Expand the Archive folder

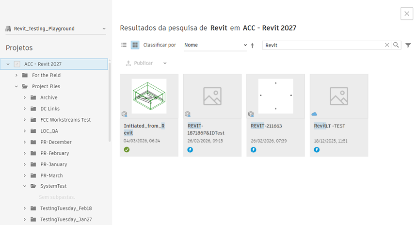[x=25, y=97]
